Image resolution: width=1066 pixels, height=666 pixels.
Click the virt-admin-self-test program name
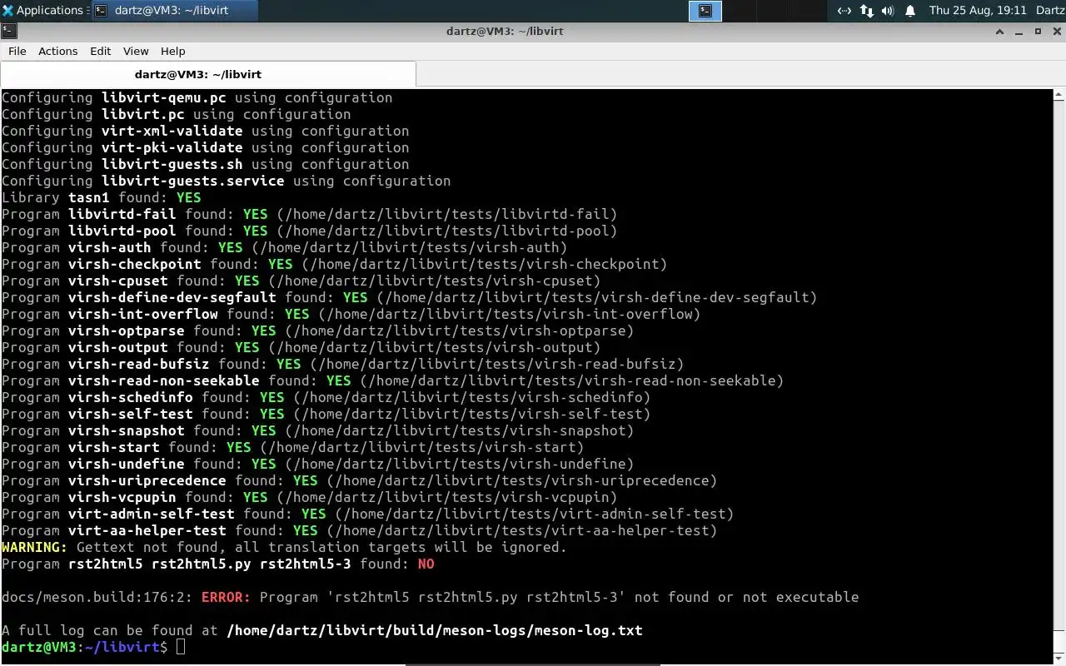(x=151, y=514)
